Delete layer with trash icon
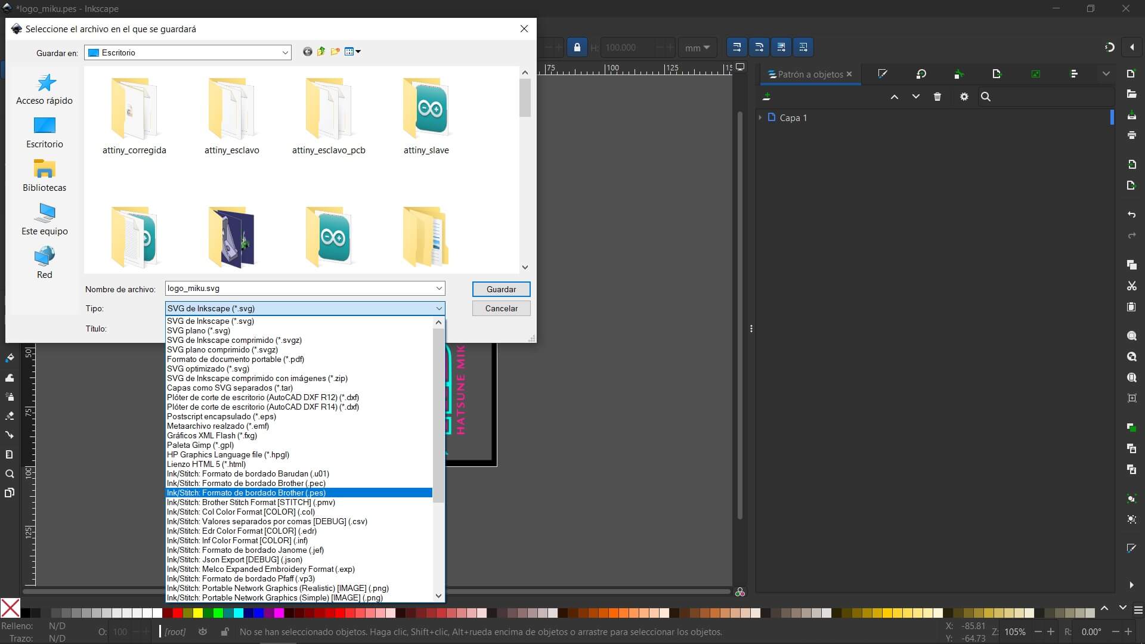This screenshot has width=1145, height=644. click(937, 97)
